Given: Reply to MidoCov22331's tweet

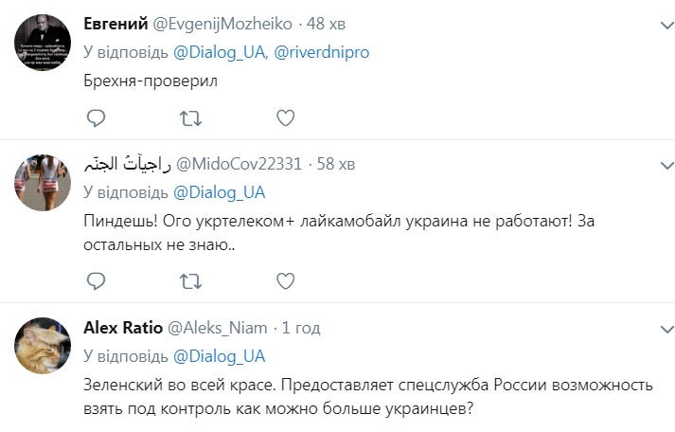Looking at the screenshot, I should coord(96,280).
